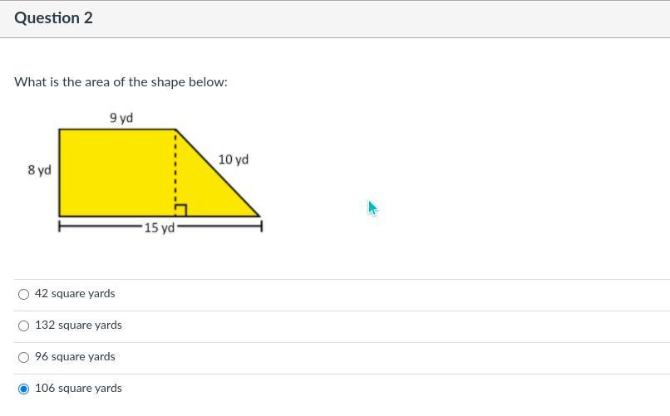Click the "132 square yards" answer text
Viewport: 670px width, 416px height.
(78, 325)
